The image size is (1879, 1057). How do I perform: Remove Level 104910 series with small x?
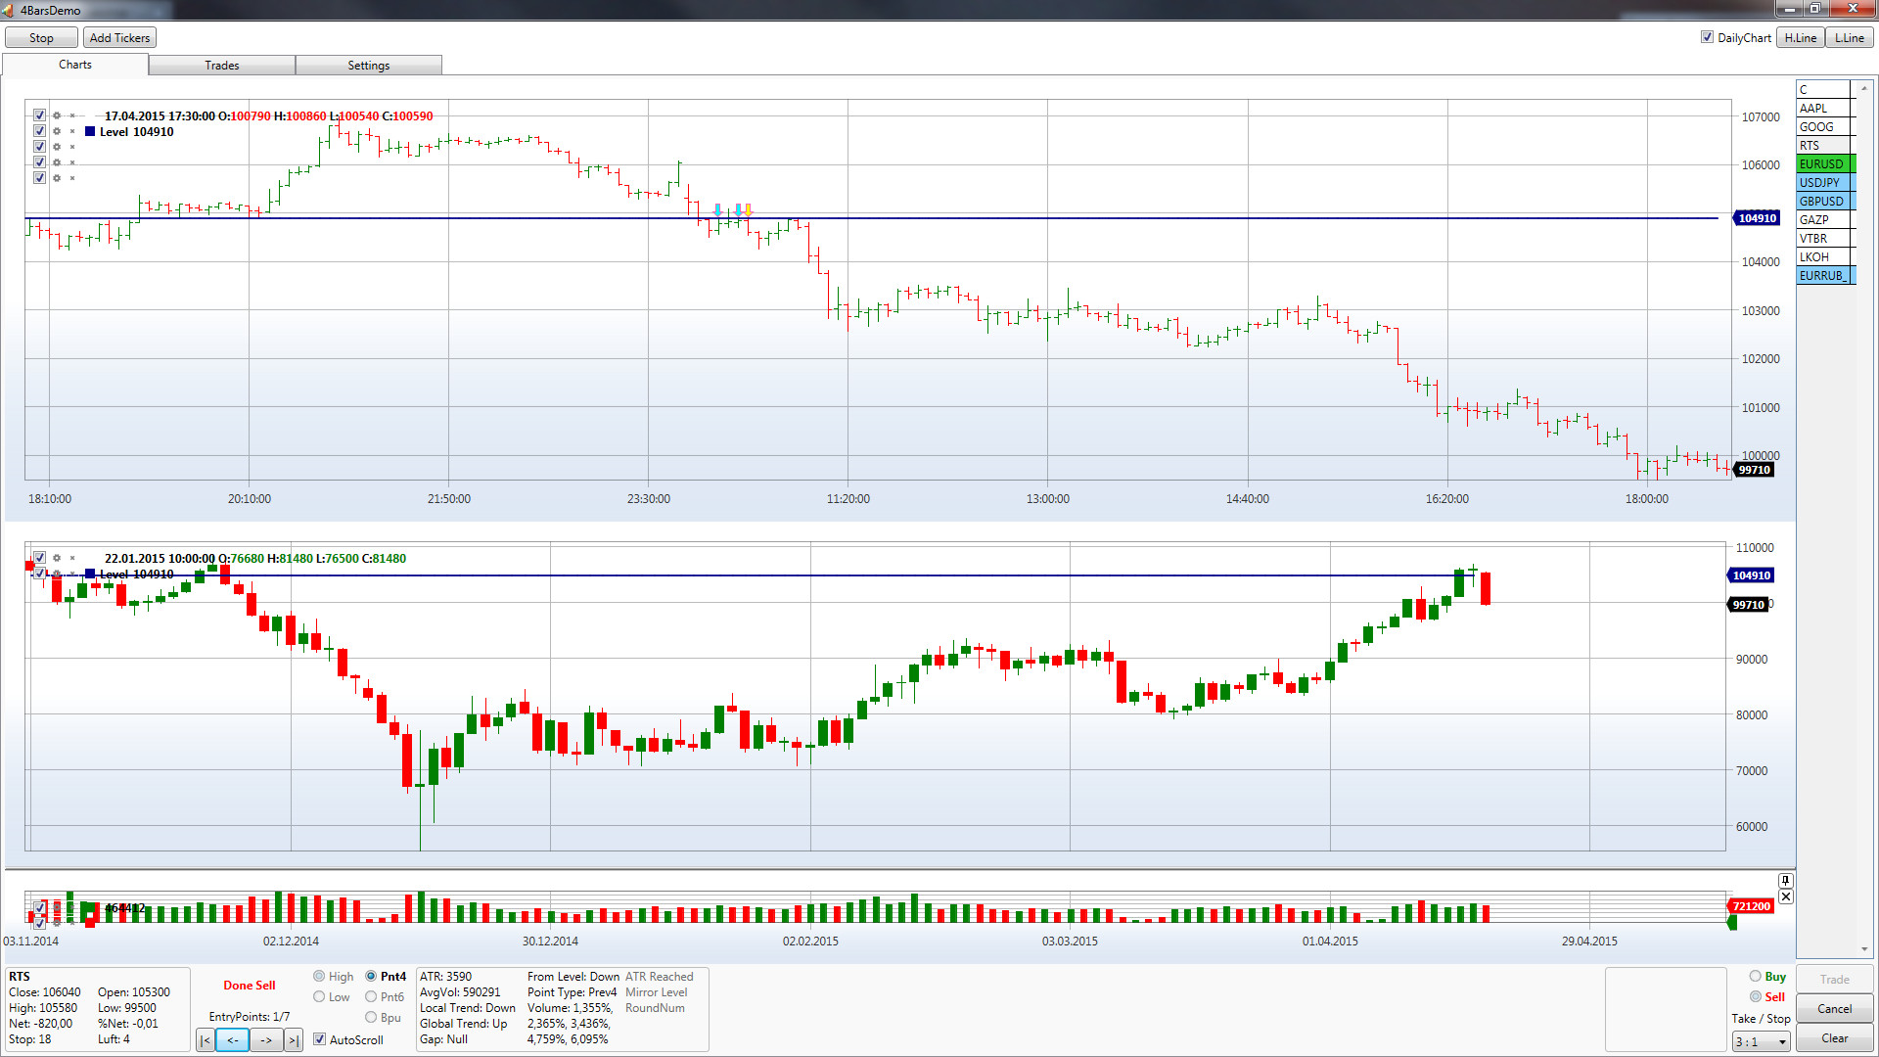coord(72,131)
